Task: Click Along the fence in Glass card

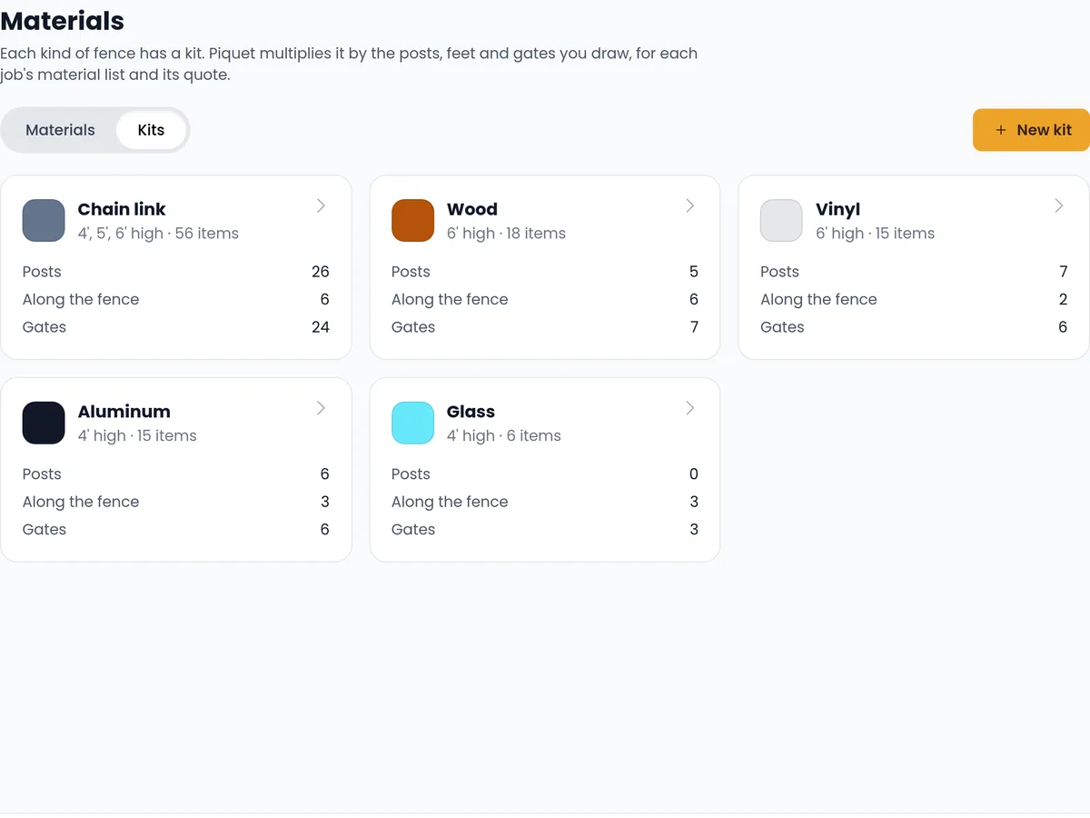Action: (x=450, y=502)
